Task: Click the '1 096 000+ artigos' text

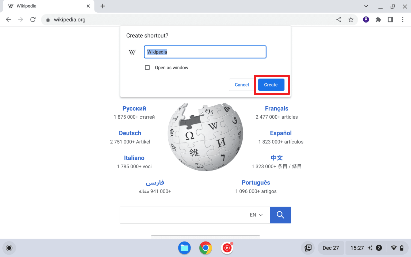Action: (x=256, y=191)
